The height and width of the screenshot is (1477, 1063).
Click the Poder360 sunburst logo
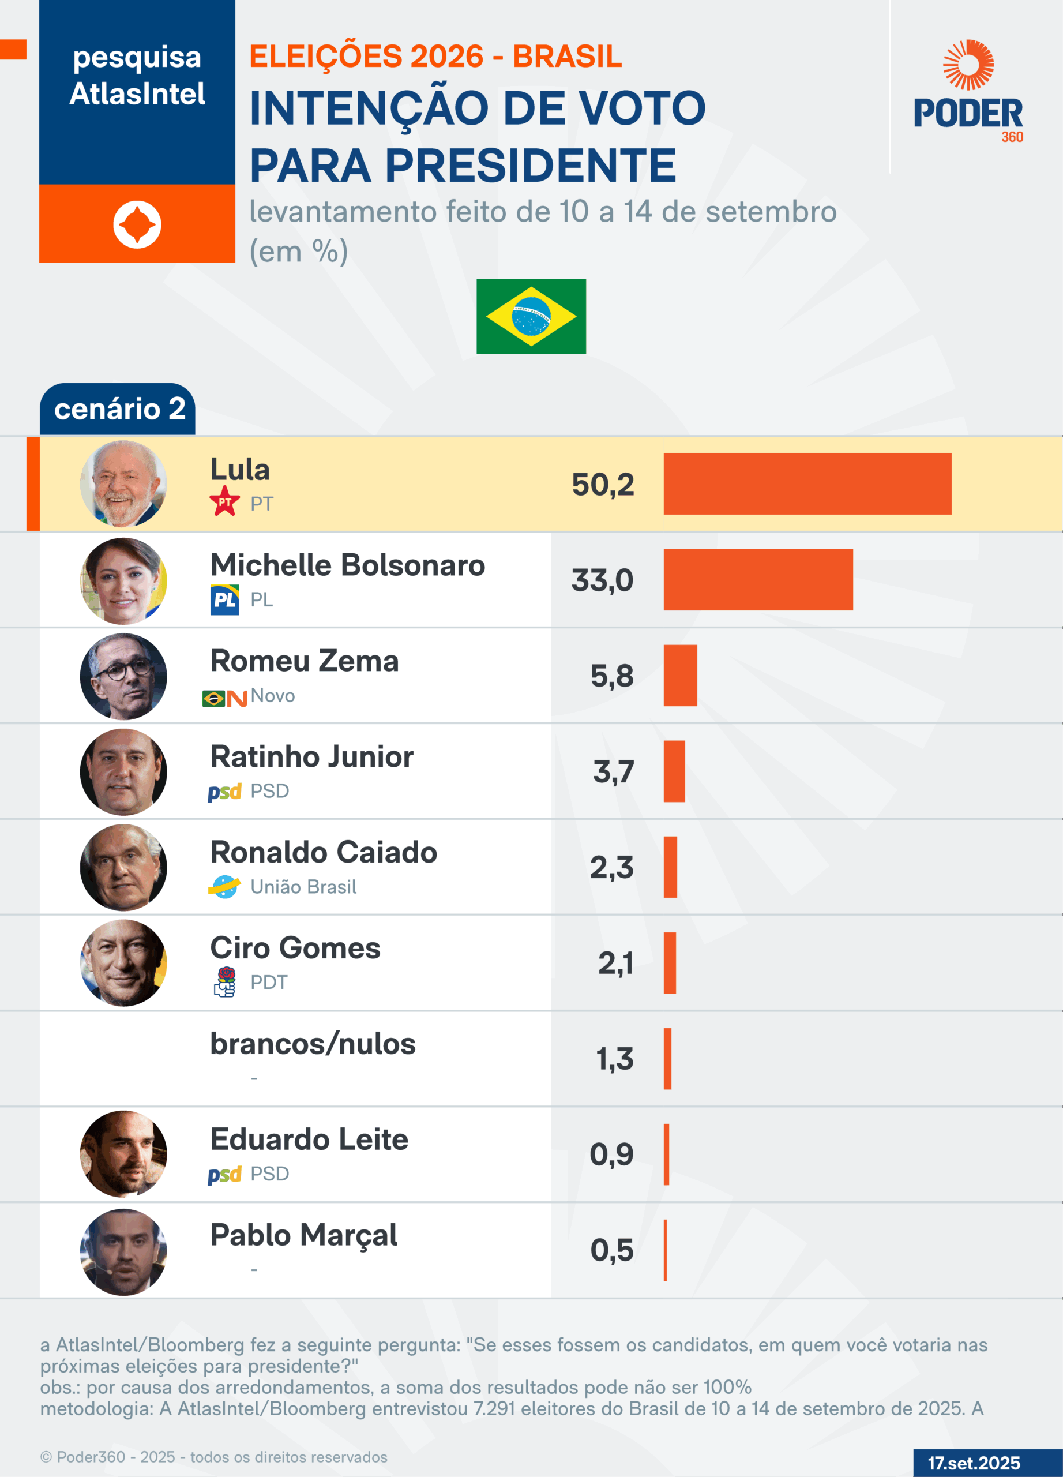[x=968, y=65]
